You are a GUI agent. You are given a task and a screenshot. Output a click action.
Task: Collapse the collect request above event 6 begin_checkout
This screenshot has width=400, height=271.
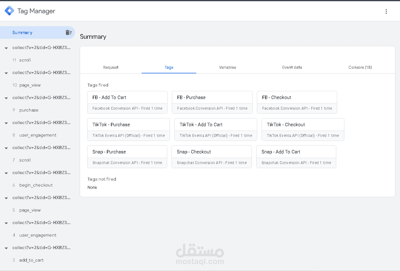point(6,173)
